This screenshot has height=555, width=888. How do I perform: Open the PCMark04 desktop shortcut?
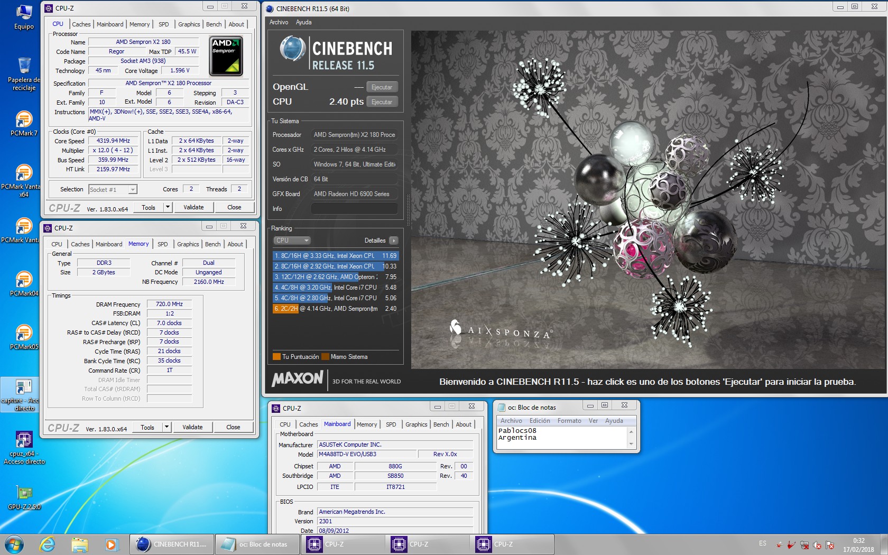[24, 283]
